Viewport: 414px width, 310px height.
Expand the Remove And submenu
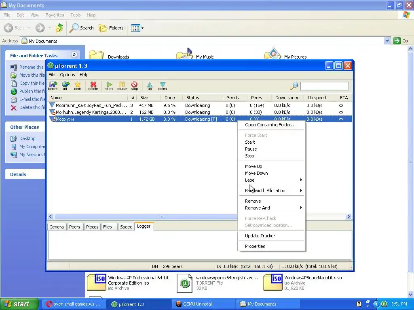click(271, 208)
